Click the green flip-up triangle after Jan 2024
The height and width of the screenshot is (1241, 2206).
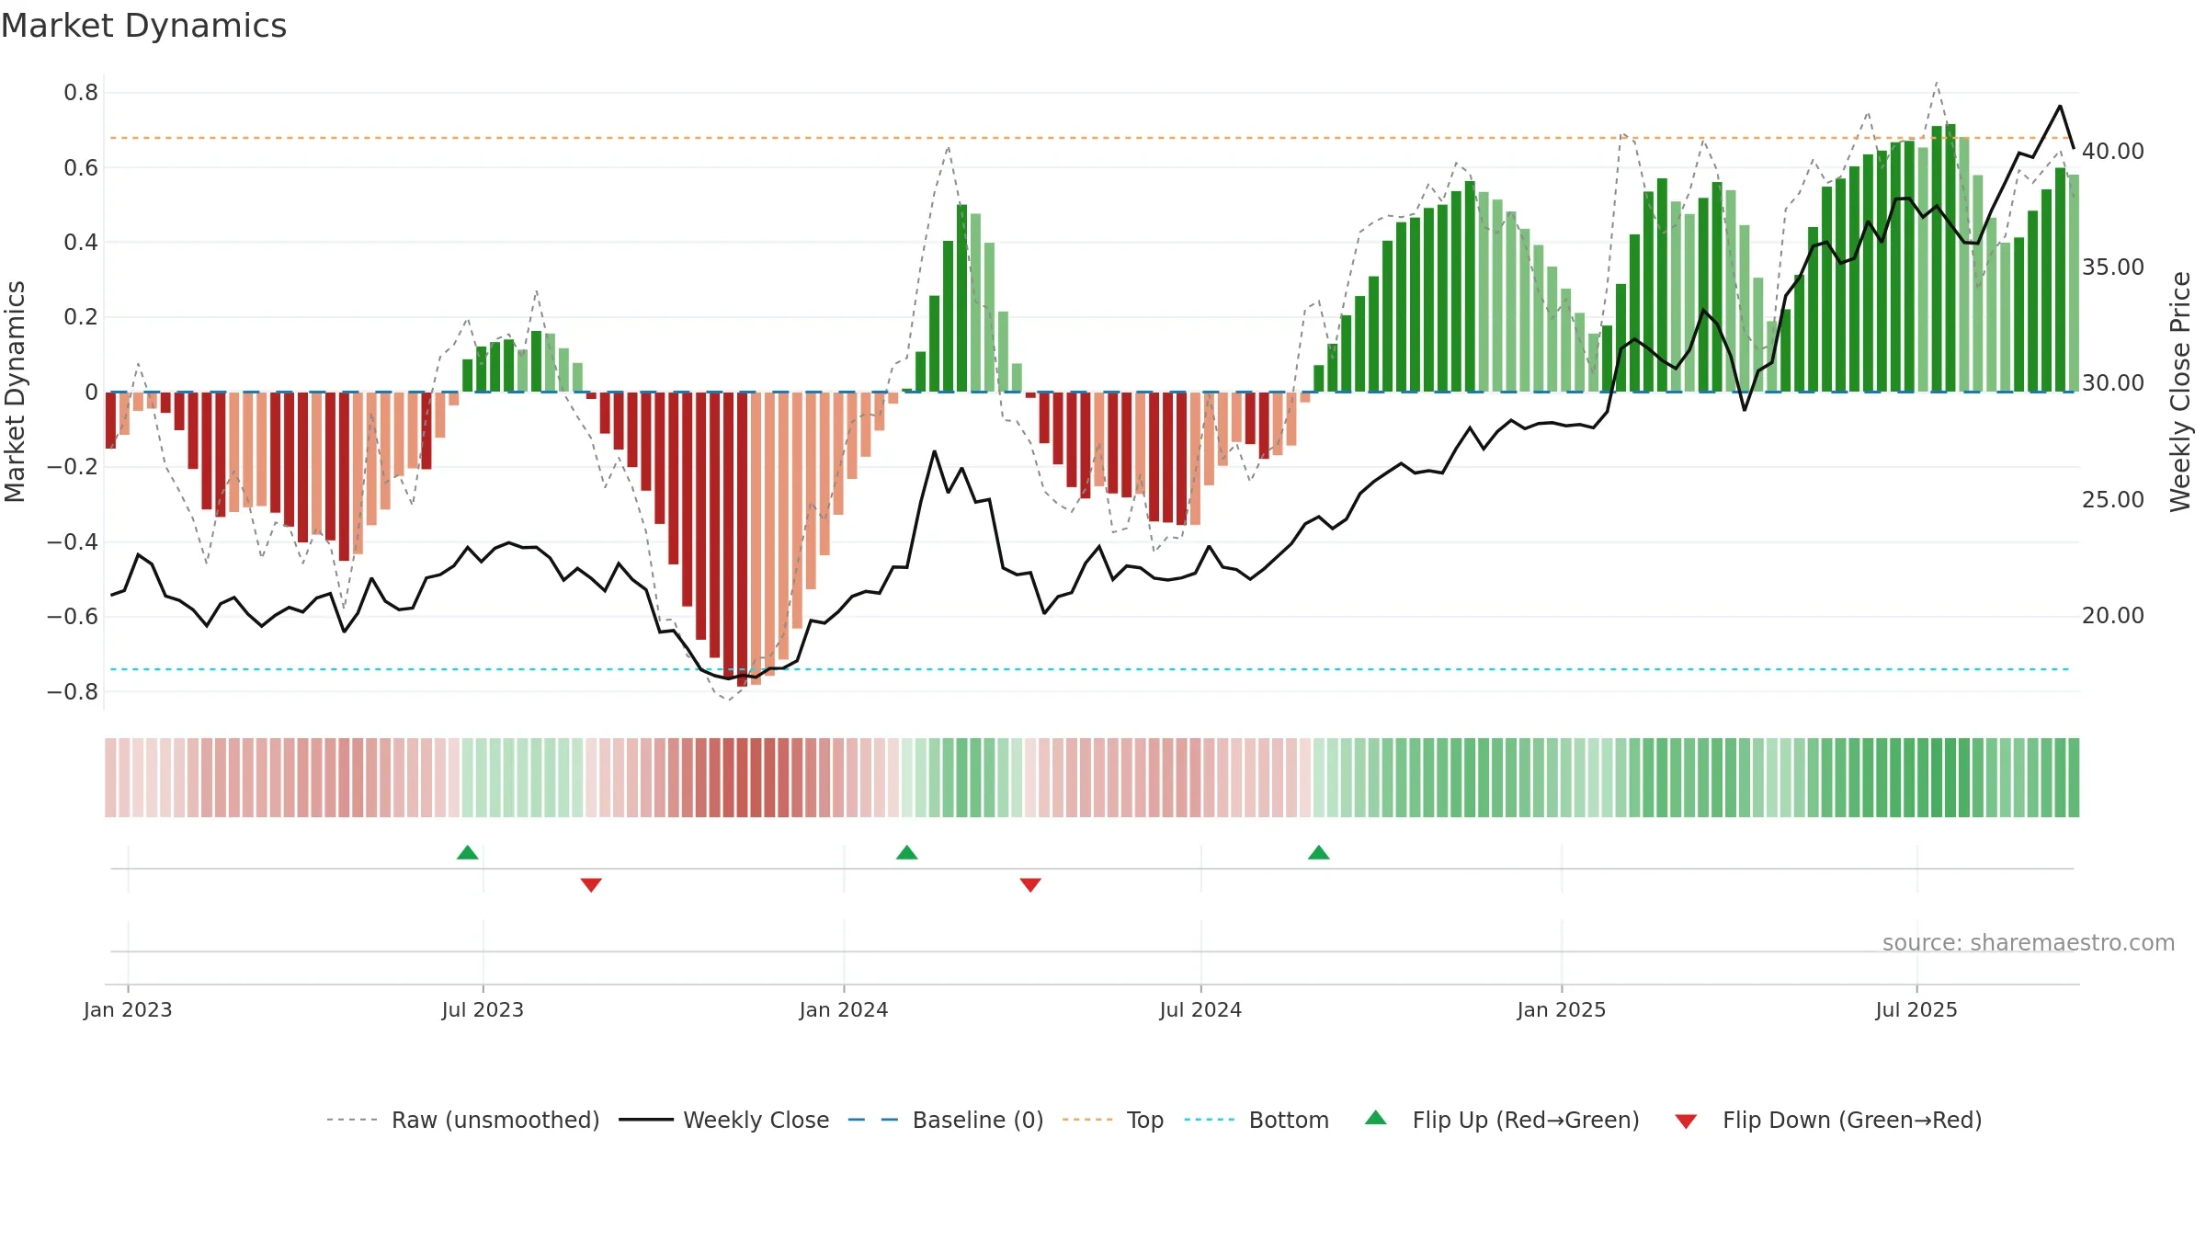[906, 852]
